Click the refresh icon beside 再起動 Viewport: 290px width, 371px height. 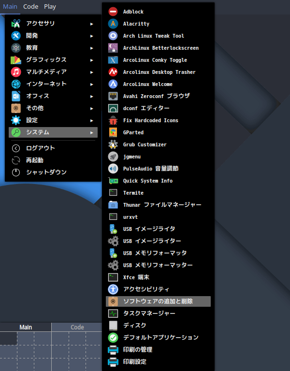16,160
